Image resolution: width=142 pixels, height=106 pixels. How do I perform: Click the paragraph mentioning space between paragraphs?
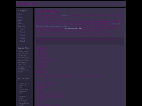tap(74, 34)
